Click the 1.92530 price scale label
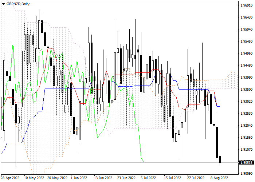Screen dimensions: 255x182 tap(247, 114)
